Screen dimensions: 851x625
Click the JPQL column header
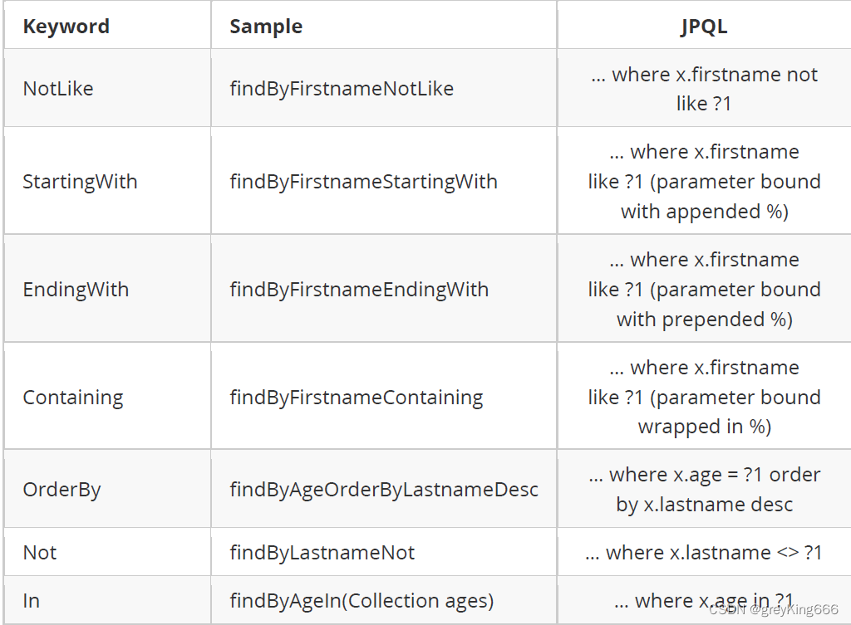703,26
